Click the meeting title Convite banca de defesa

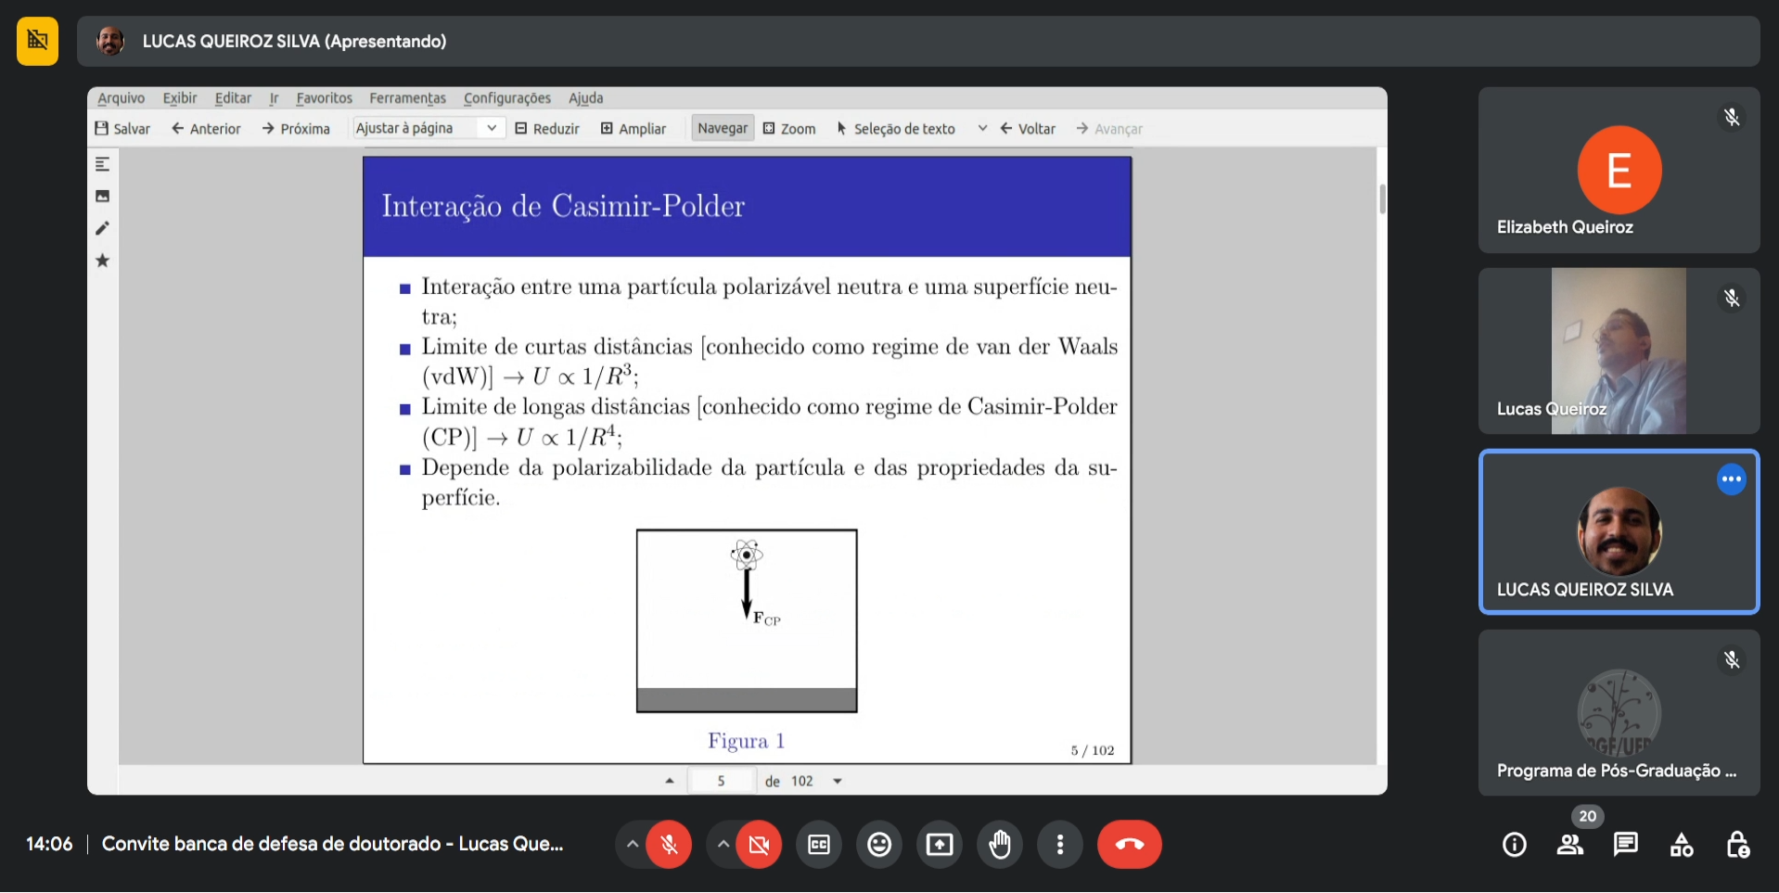click(x=332, y=844)
